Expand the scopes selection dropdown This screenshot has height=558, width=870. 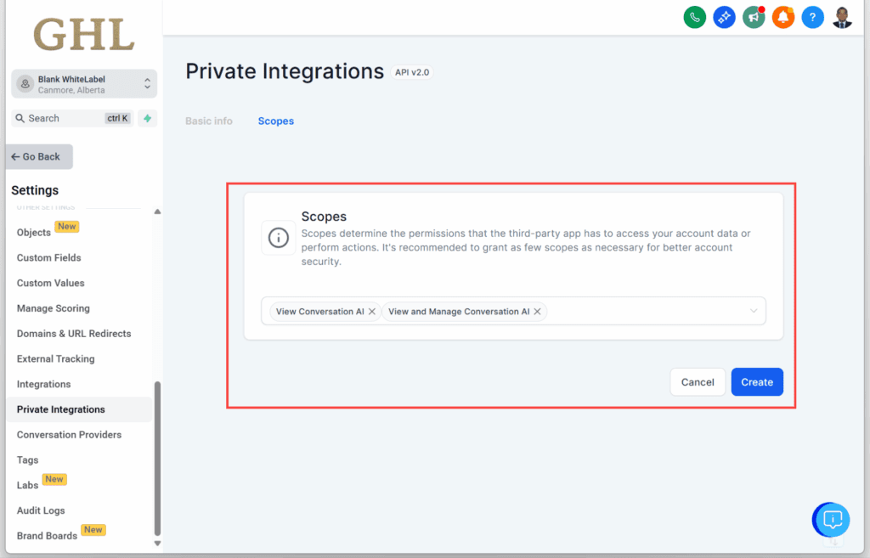753,311
